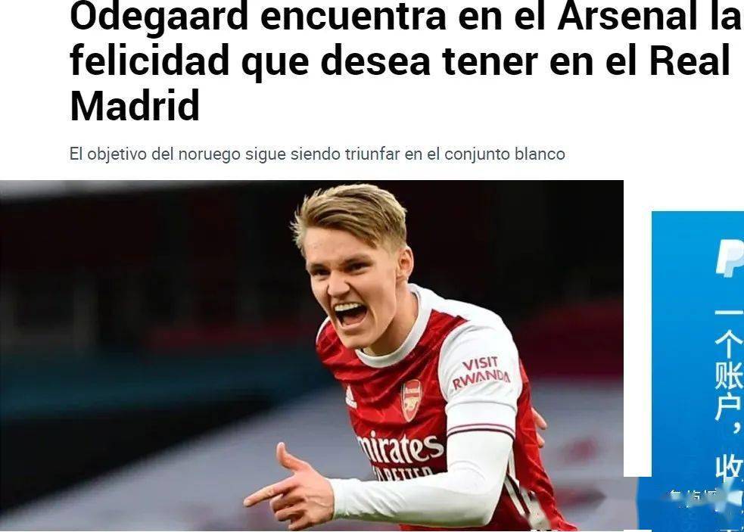The width and height of the screenshot is (744, 532).
Task: Click the Visit Rwanda sleeve badge
Action: click(x=480, y=372)
